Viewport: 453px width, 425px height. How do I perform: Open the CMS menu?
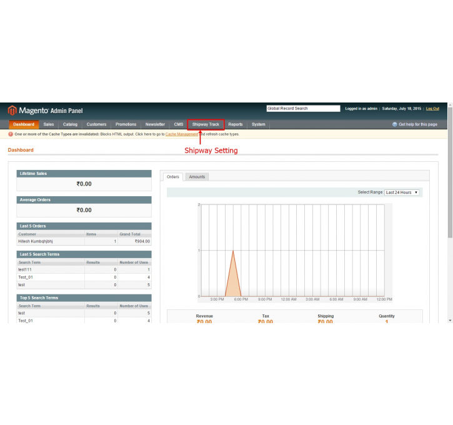(179, 124)
